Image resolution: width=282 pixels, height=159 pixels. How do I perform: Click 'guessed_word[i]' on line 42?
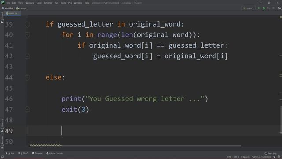coord(123,56)
